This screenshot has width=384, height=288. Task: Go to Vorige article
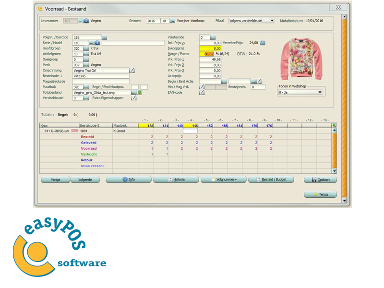point(56,180)
